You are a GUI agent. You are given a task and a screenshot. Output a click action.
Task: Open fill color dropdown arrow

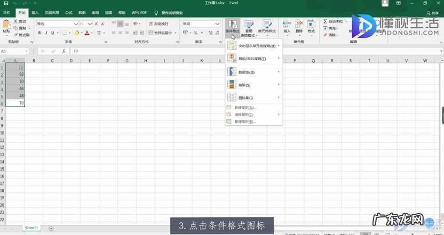82,33
